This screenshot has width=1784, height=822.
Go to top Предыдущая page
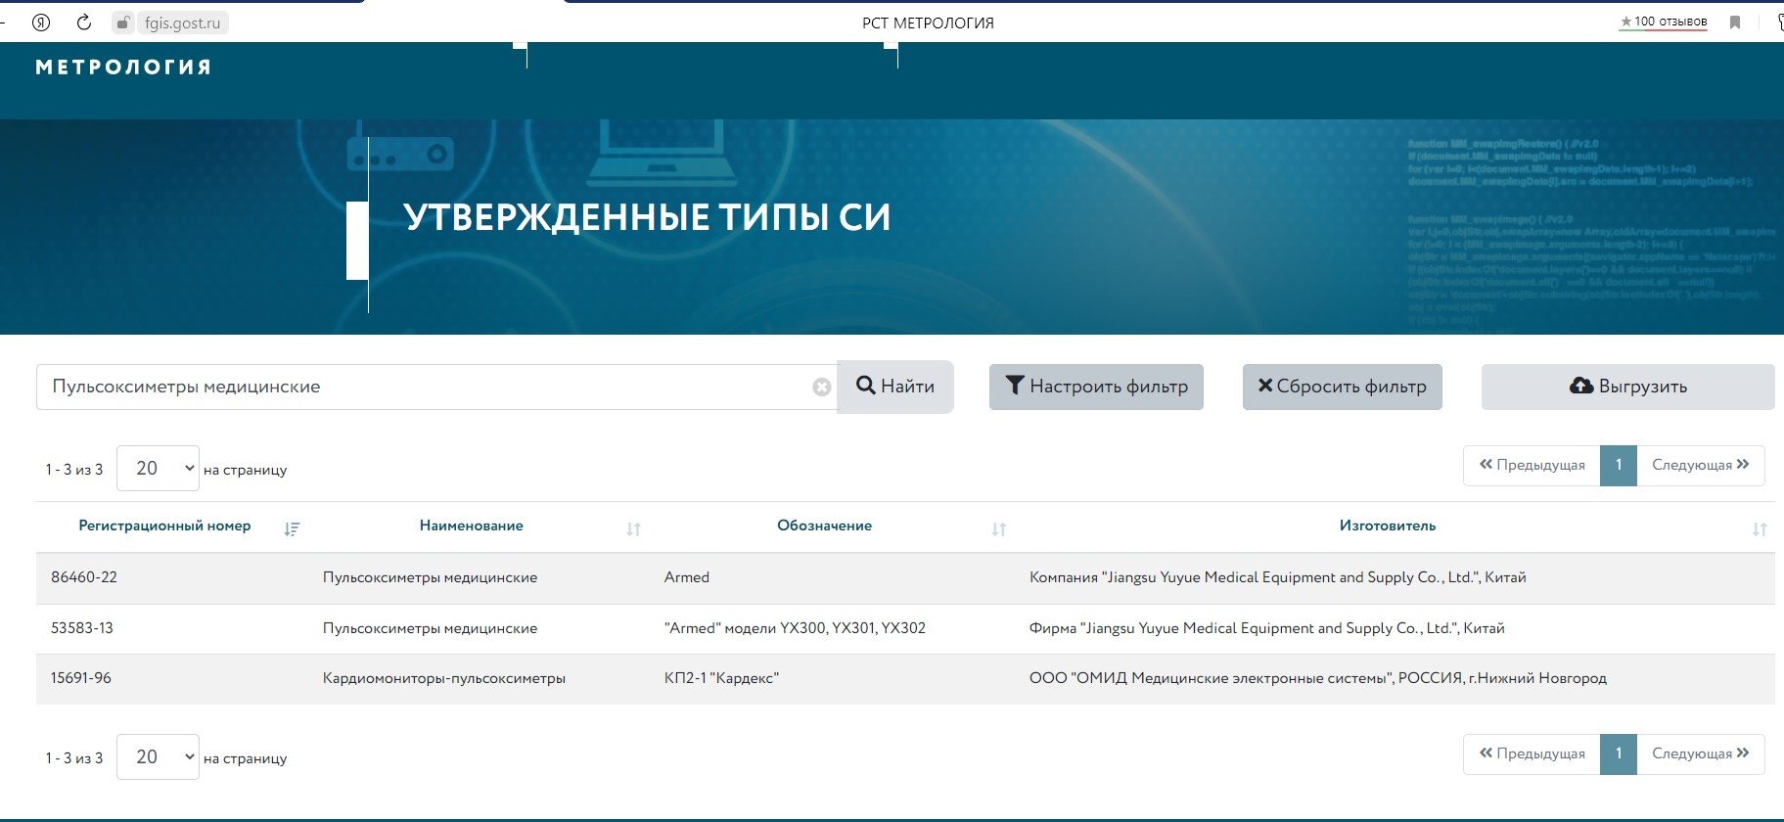[x=1532, y=465]
